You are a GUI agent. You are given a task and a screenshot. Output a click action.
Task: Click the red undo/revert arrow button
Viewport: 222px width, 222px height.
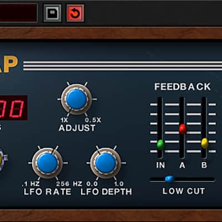(x=75, y=13)
